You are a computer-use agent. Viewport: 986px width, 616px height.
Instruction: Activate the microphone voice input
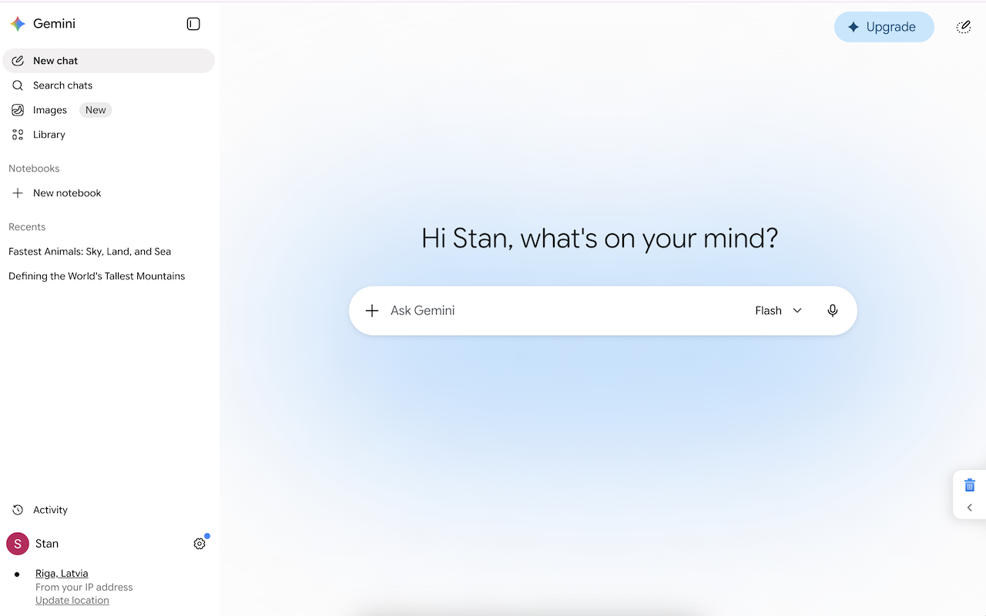[833, 311]
